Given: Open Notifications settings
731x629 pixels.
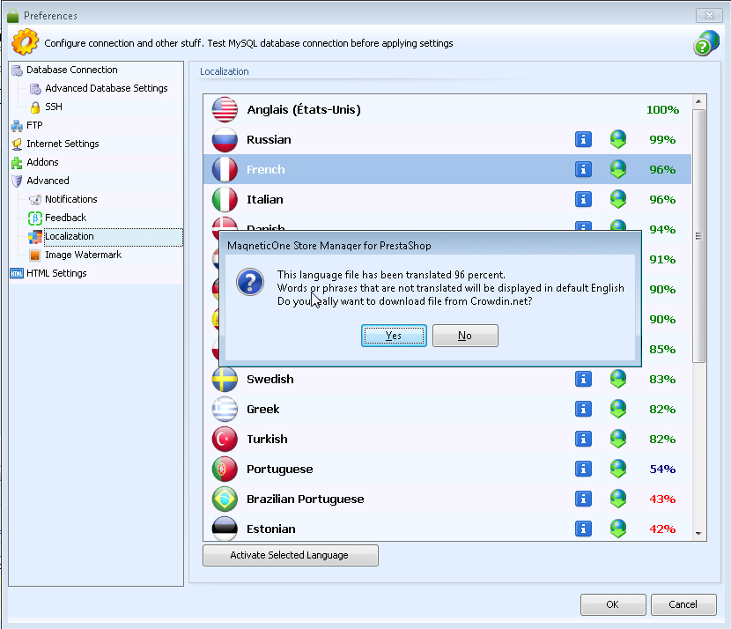Looking at the screenshot, I should pyautogui.click(x=70, y=200).
